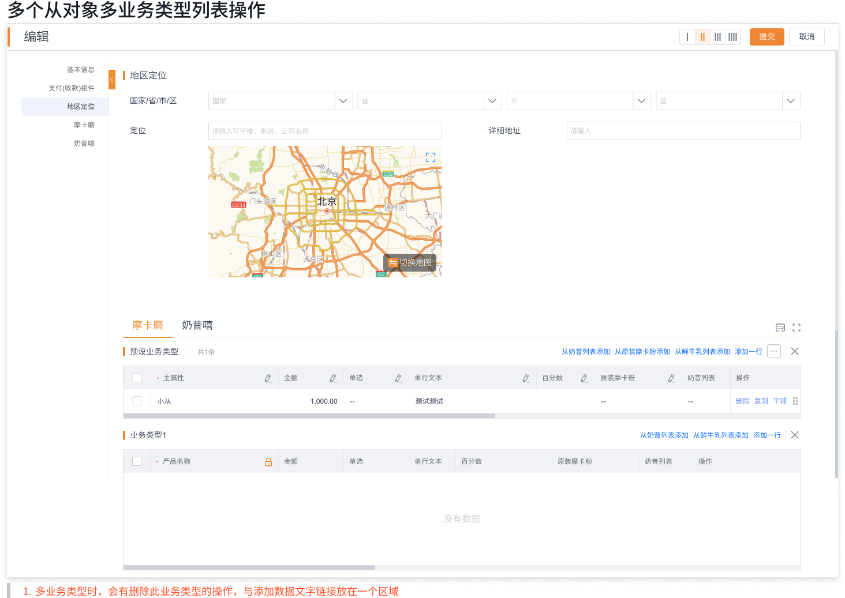Image resolution: width=845 pixels, height=598 pixels.
Task: Check the select-all checkbox in 业务类型1 table
Action: click(x=137, y=461)
